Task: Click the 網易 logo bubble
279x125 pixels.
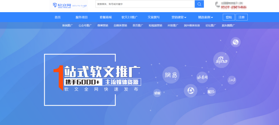Action: coord(171,75)
